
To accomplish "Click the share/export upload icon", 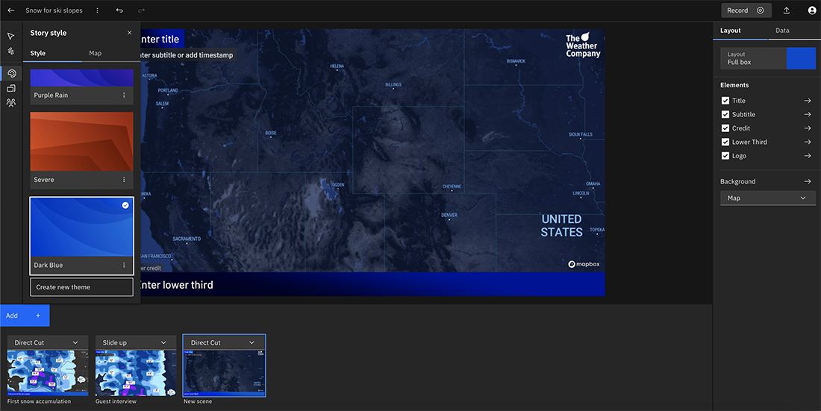I will pyautogui.click(x=787, y=10).
